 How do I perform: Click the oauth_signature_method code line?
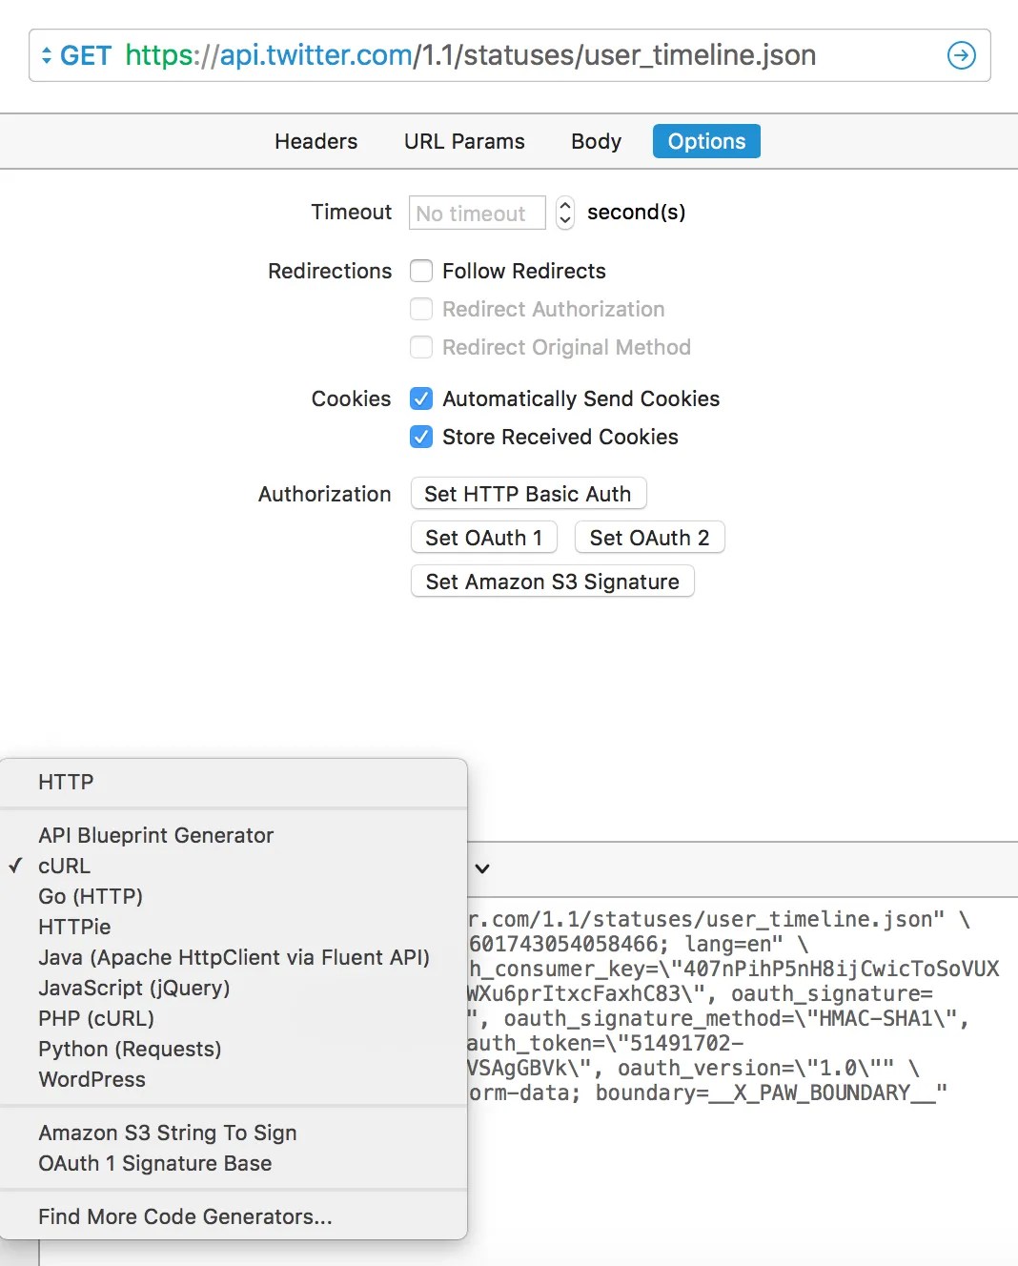(719, 1018)
